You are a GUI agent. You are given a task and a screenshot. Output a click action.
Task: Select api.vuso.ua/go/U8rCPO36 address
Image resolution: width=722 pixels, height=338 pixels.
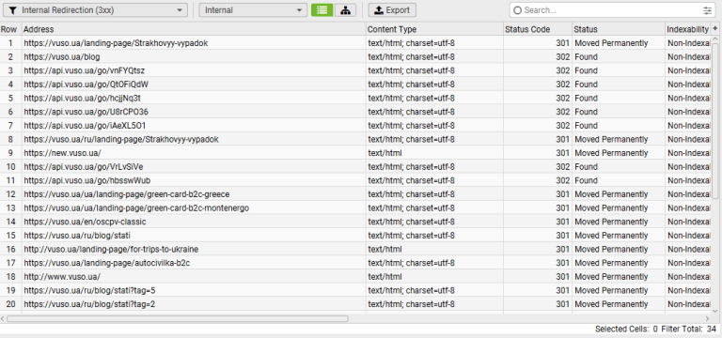pyautogui.click(x=194, y=112)
